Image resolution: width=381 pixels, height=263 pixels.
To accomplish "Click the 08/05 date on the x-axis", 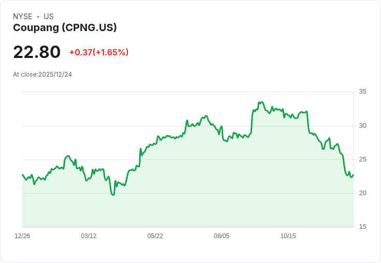I will [222, 236].
